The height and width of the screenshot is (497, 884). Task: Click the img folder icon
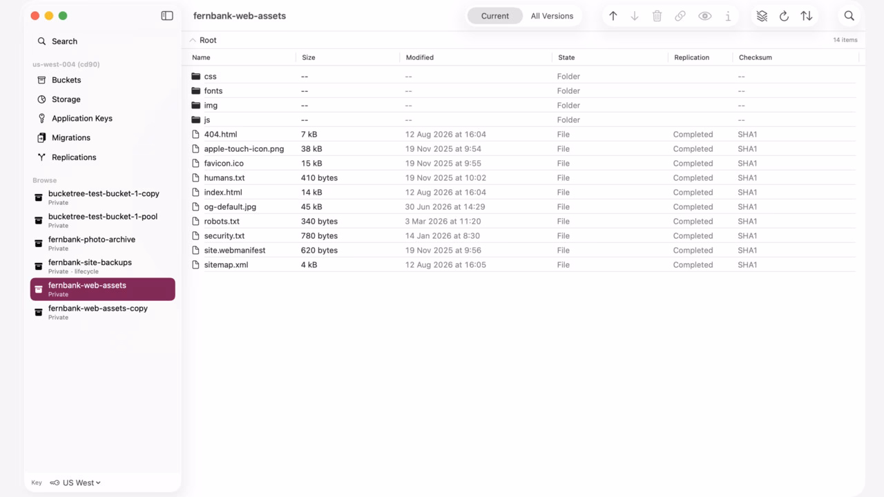[x=196, y=106]
